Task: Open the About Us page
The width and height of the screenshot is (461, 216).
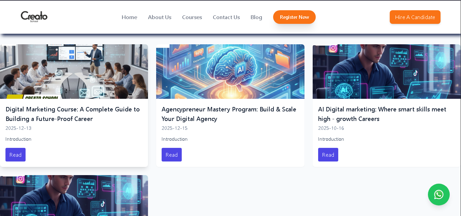Action: coord(160,17)
